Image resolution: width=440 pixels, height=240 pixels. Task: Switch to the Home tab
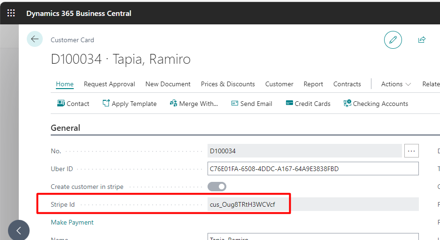point(64,84)
